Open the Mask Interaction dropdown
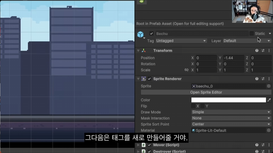This screenshot has height=153, width=273. point(231,118)
